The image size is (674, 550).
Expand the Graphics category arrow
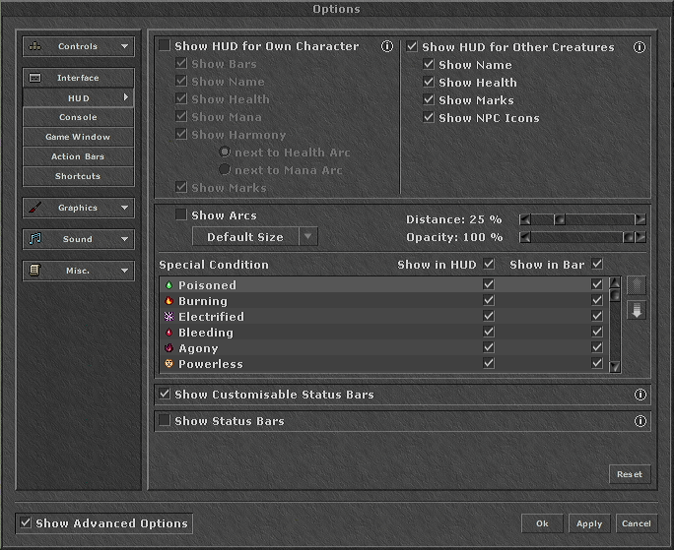pos(125,208)
